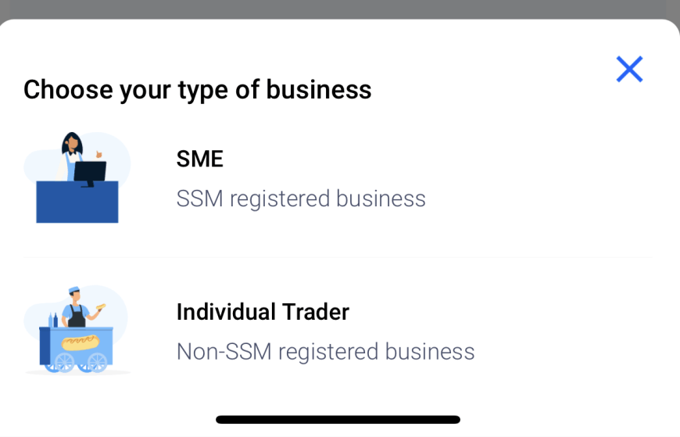Viewport: 680px width, 437px height.
Task: Tap the Choose your type of business heading
Action: (197, 90)
